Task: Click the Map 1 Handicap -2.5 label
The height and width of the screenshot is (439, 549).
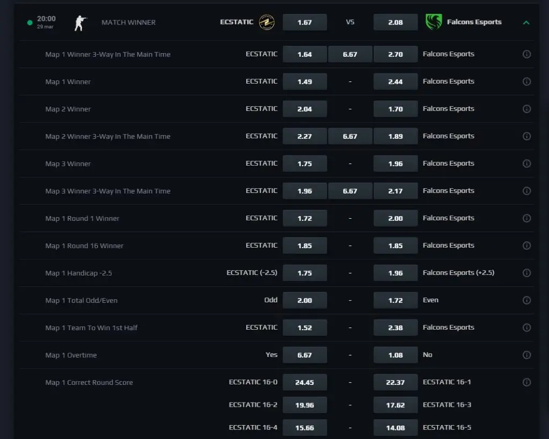Action: (78, 273)
